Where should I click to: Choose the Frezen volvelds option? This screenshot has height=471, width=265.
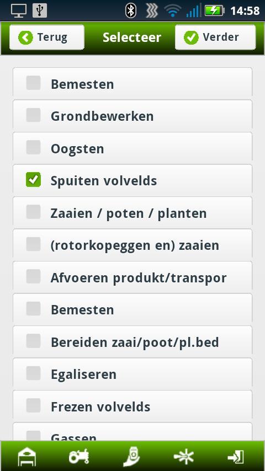(132, 406)
